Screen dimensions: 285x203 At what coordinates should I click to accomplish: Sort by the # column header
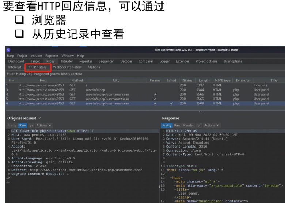pos(12,80)
